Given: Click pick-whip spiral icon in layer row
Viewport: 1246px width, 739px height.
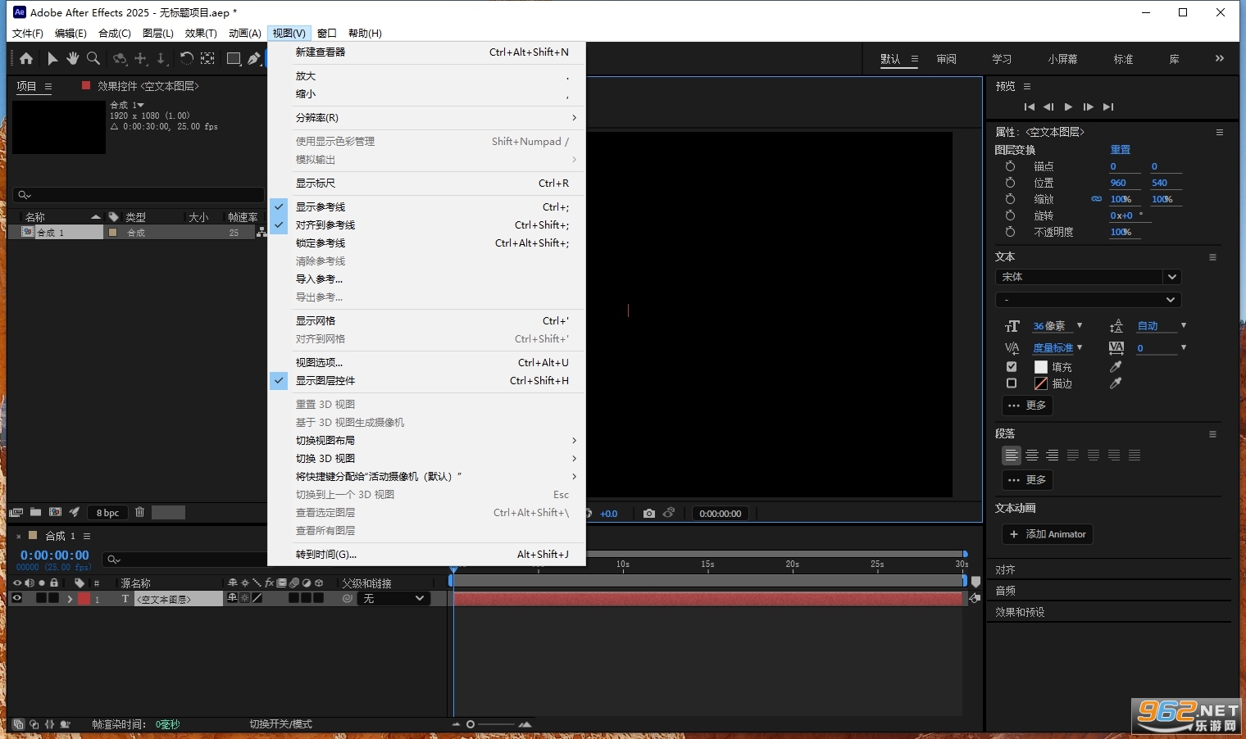Looking at the screenshot, I should tap(348, 599).
